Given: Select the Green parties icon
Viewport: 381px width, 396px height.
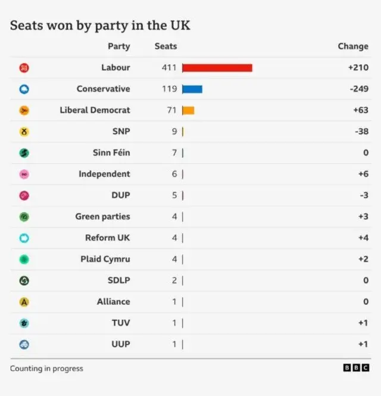Looking at the screenshot, I should point(24,217).
